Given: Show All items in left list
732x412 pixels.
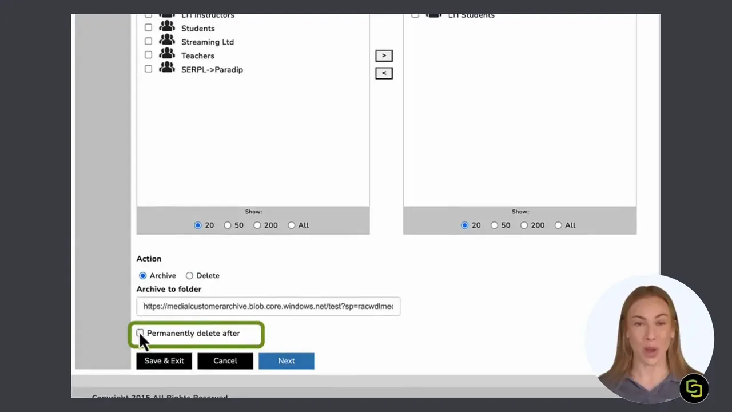Looking at the screenshot, I should click(x=292, y=225).
